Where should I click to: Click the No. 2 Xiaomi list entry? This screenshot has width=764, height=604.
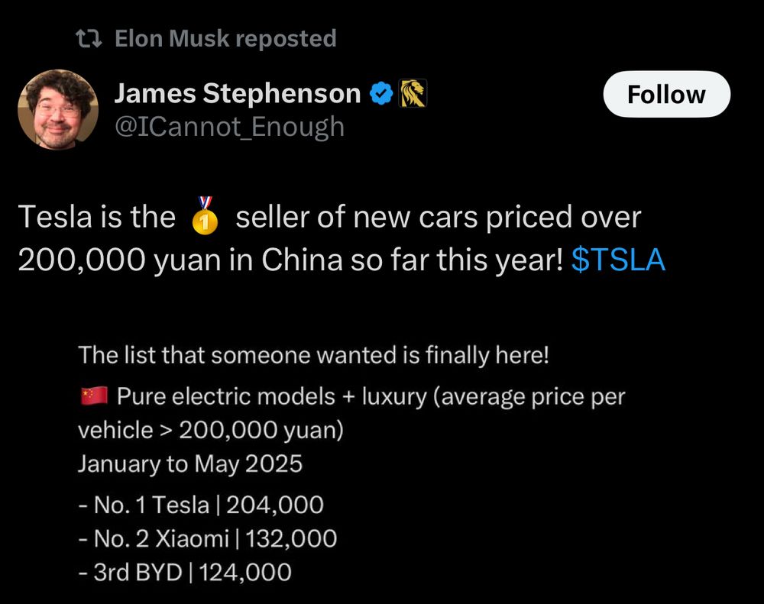(x=207, y=538)
